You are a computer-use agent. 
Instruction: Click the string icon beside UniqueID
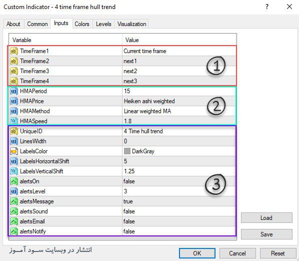(14, 131)
